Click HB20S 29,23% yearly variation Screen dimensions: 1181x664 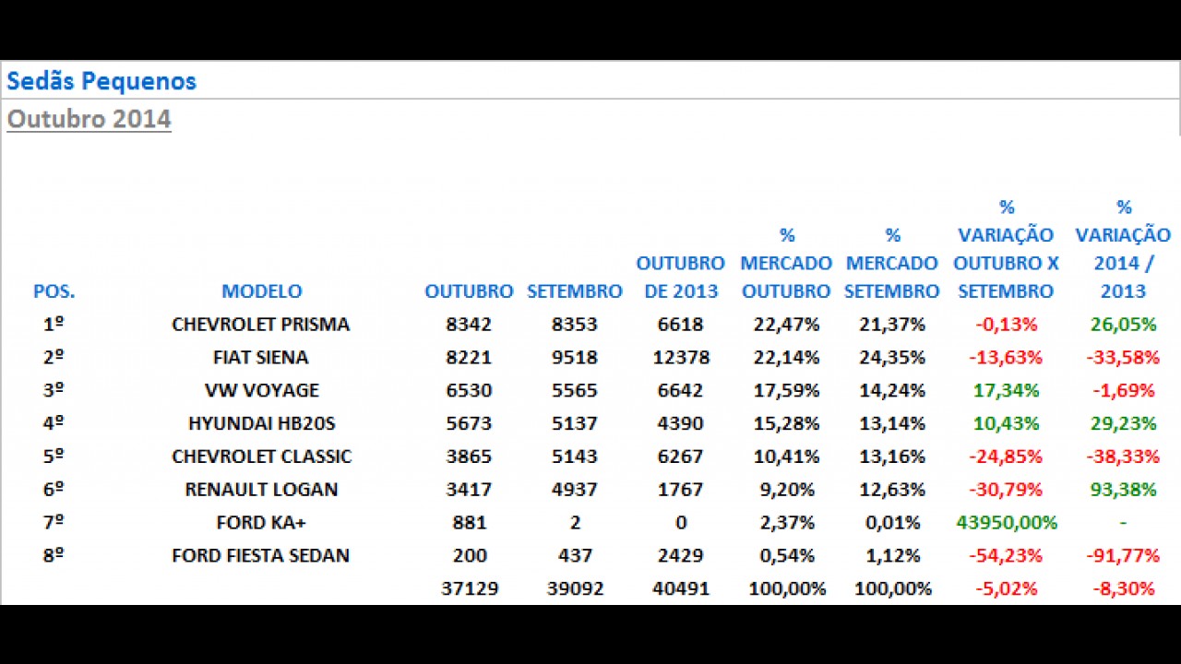[x=1123, y=424]
